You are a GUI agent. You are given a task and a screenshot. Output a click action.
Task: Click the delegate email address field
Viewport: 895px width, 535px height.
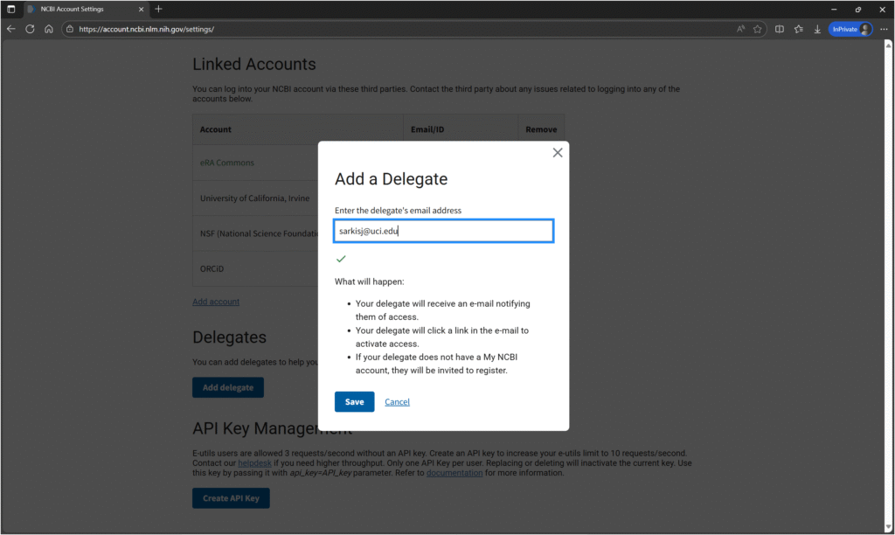[x=443, y=231]
